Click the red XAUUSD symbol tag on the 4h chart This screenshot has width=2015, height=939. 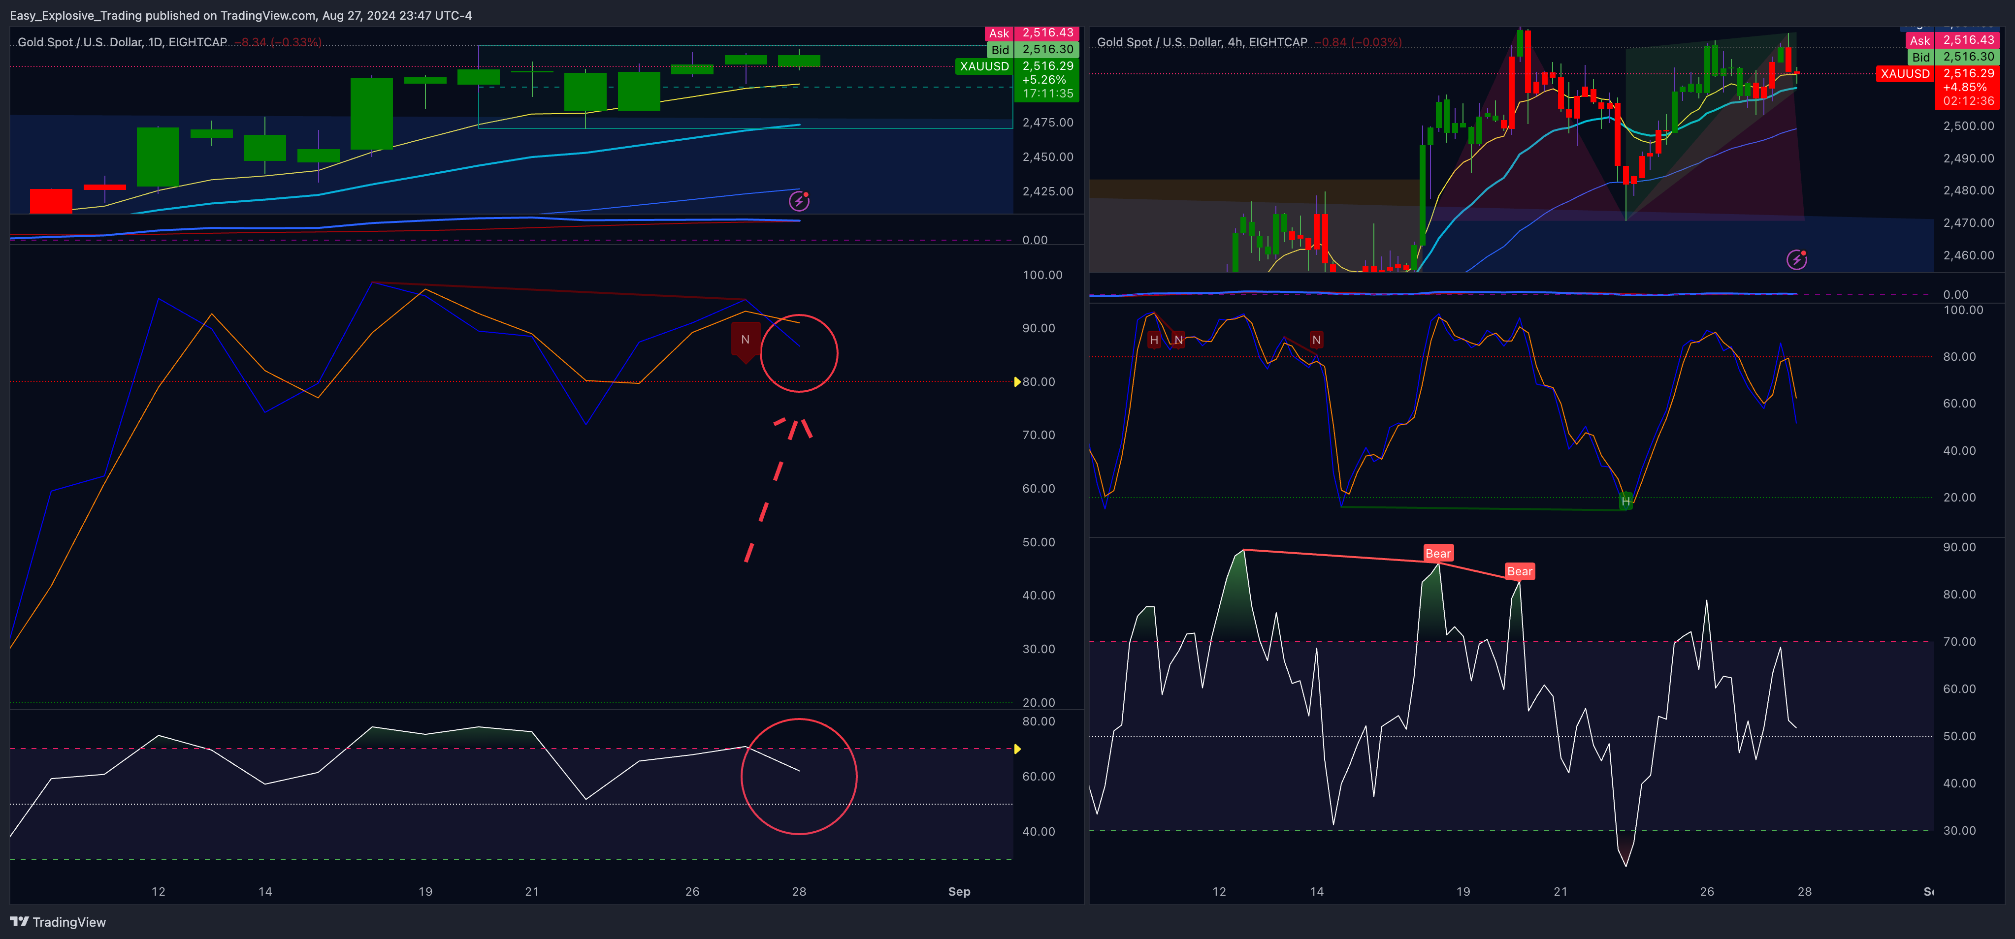1905,73
